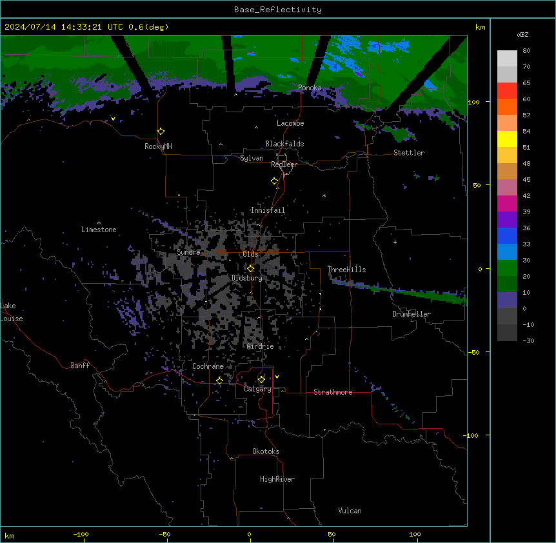
Task: Select the yellow diamond marker between Olds and Didsbury
Action: (x=251, y=269)
